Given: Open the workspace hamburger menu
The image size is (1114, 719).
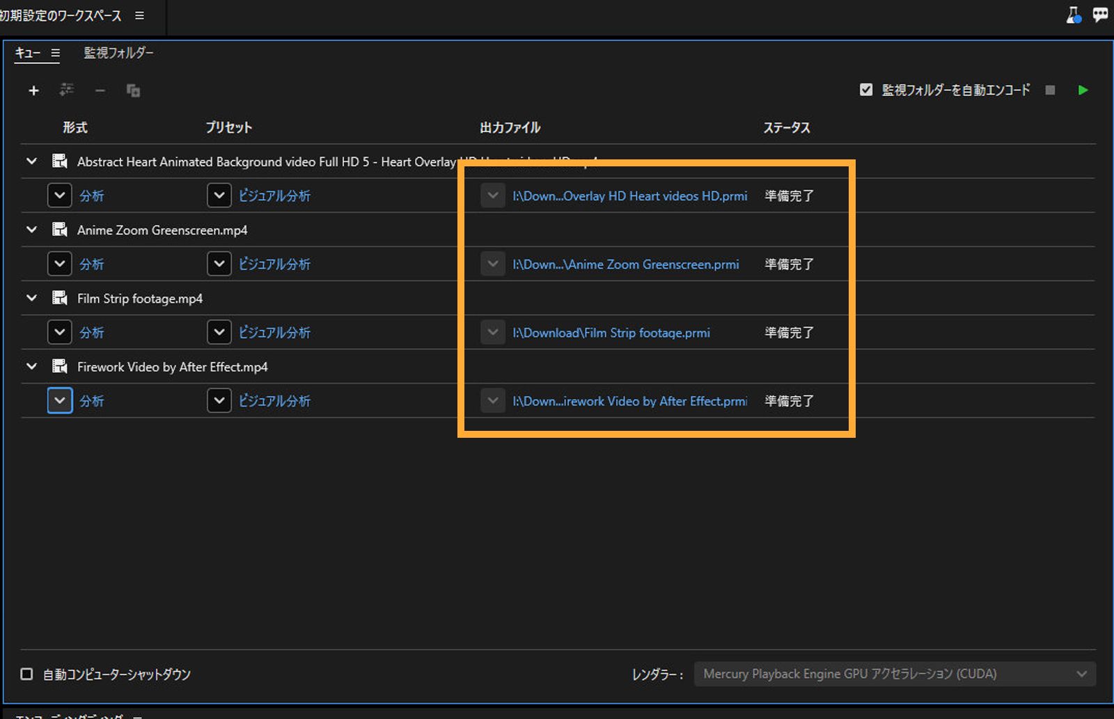Looking at the screenshot, I should pos(139,15).
